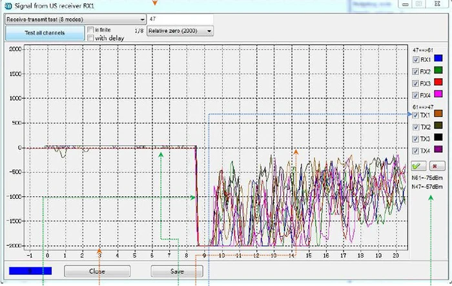Click the input field showing 47
The height and width of the screenshot is (286, 452).
(180, 19)
